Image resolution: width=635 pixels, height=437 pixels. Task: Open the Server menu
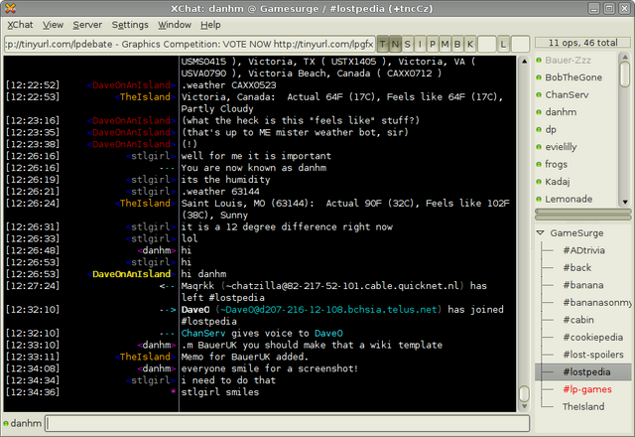point(87,25)
